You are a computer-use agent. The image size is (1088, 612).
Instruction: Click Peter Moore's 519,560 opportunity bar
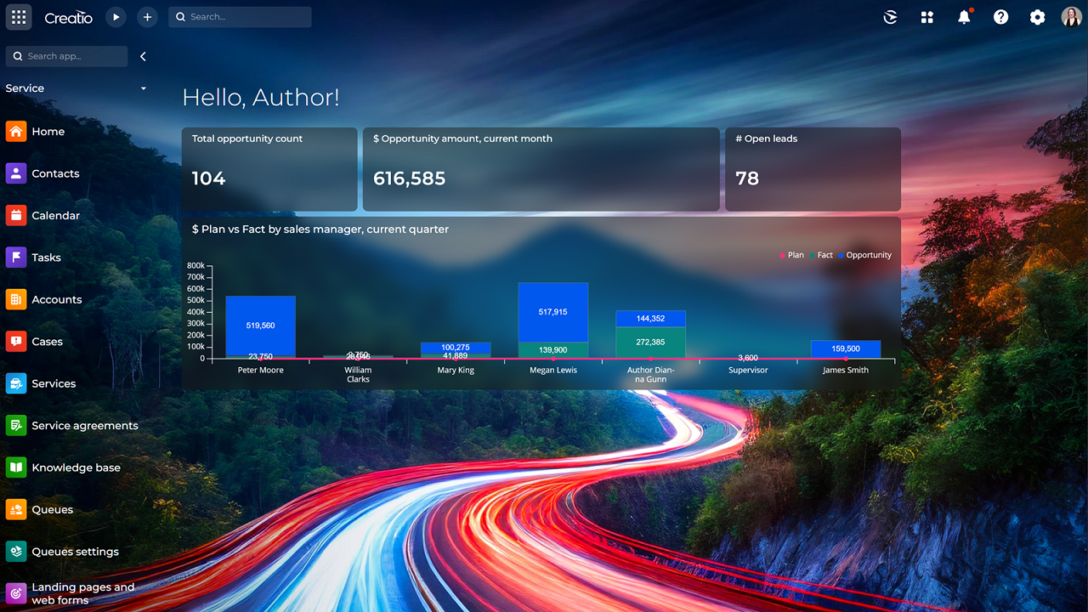tap(260, 326)
